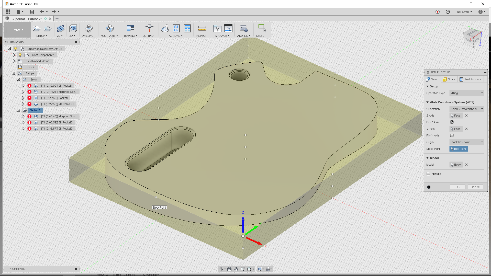This screenshot has width=491, height=276.
Task: Open the Operation Type dropdown
Action: 466,93
